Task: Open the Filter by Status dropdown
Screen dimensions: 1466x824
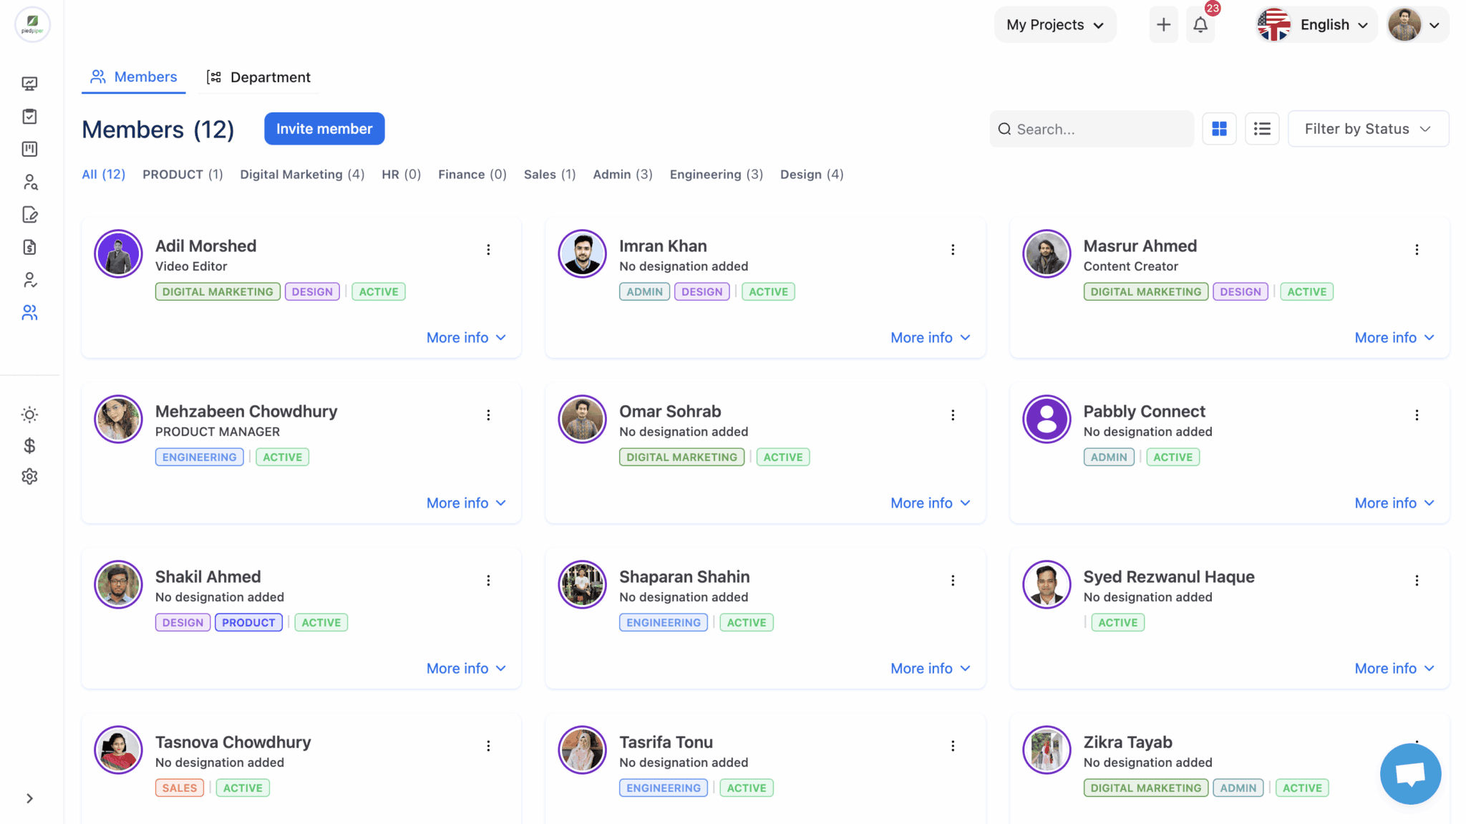Action: [x=1367, y=128]
